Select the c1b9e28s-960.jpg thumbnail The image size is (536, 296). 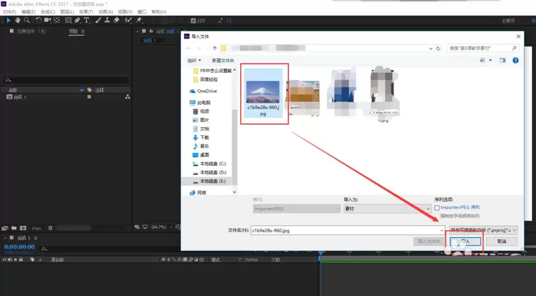263,93
